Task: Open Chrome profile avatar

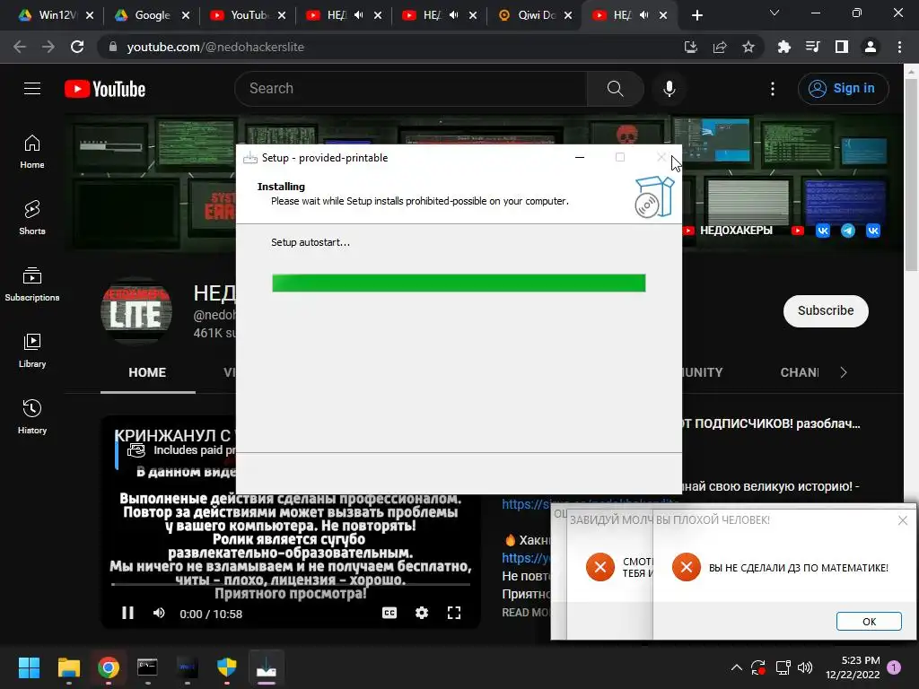Action: click(x=871, y=47)
